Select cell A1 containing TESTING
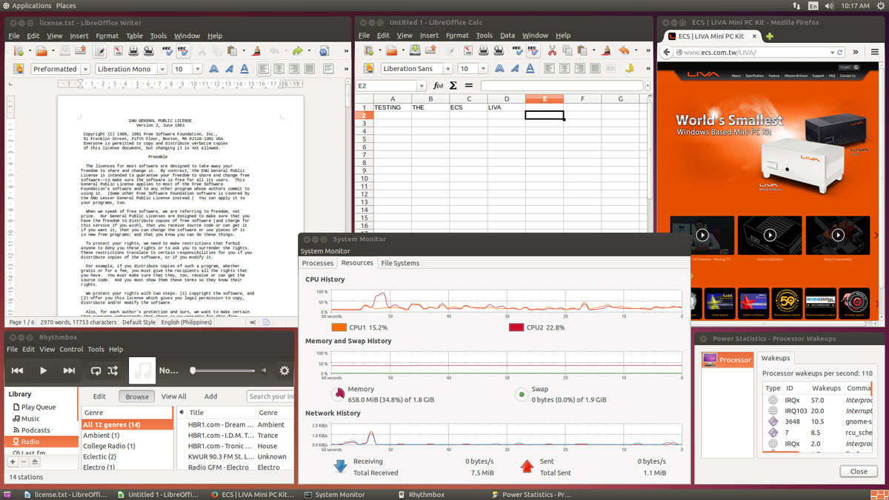 (392, 107)
